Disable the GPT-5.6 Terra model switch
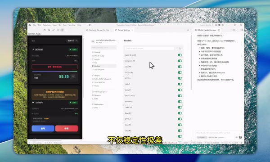 [180, 96]
